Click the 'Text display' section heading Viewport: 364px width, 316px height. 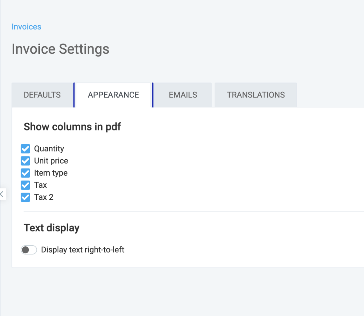(52, 228)
